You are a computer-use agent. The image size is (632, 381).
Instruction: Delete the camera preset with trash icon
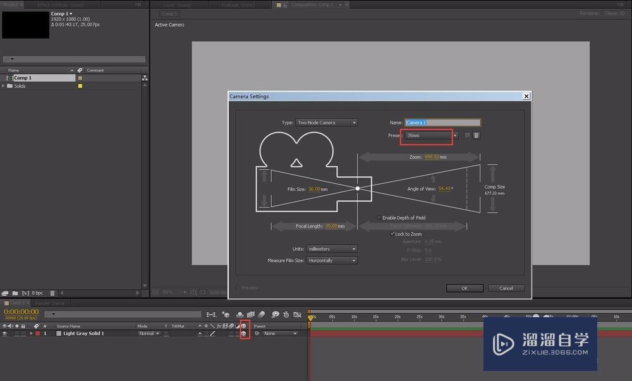point(477,135)
